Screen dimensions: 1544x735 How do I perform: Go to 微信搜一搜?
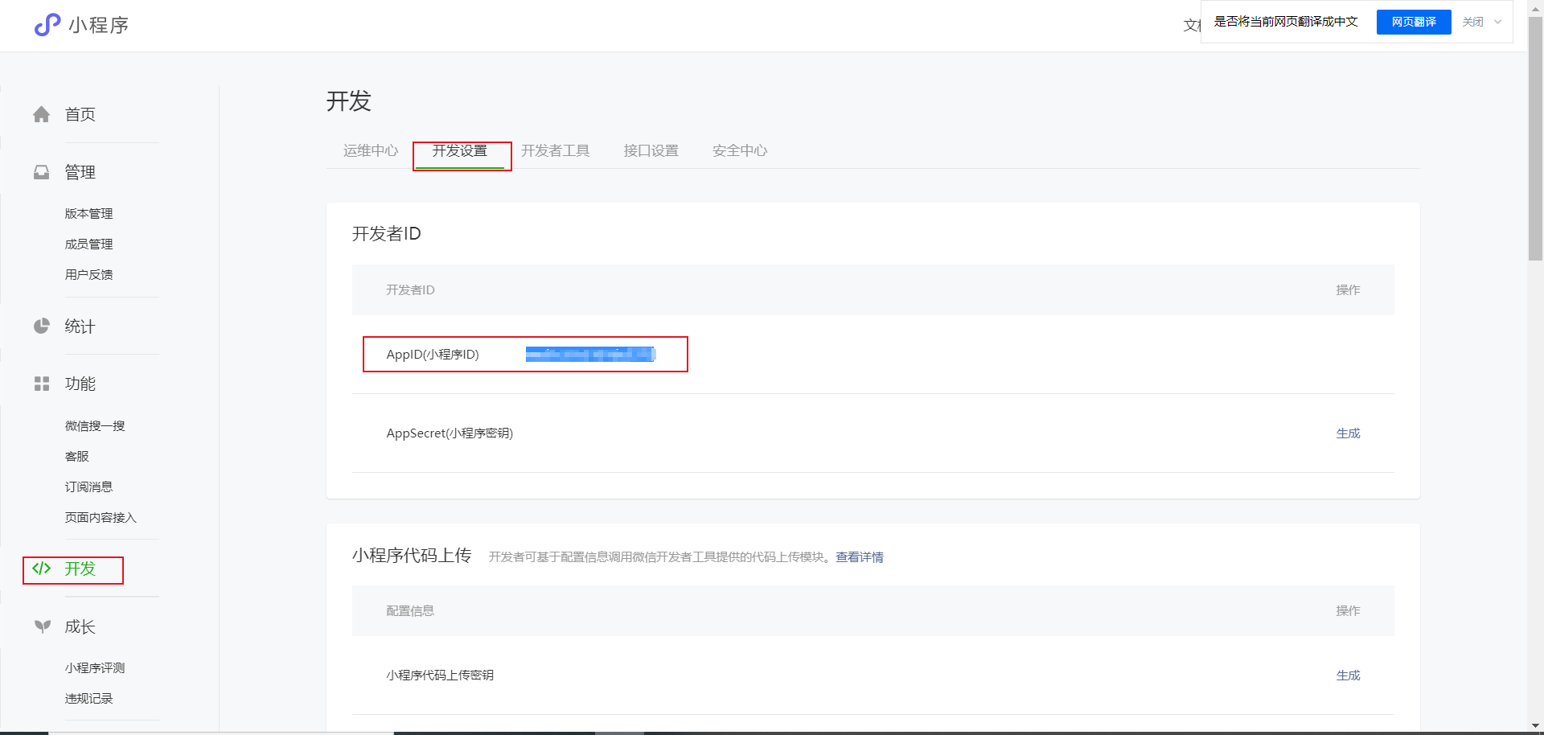point(95,425)
